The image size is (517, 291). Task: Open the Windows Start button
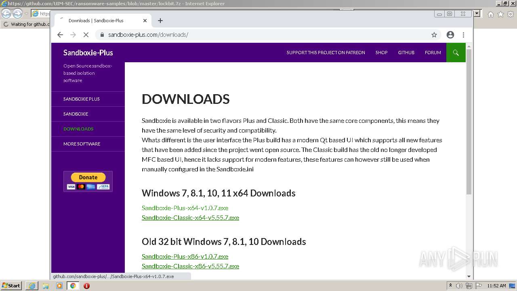[11, 285]
